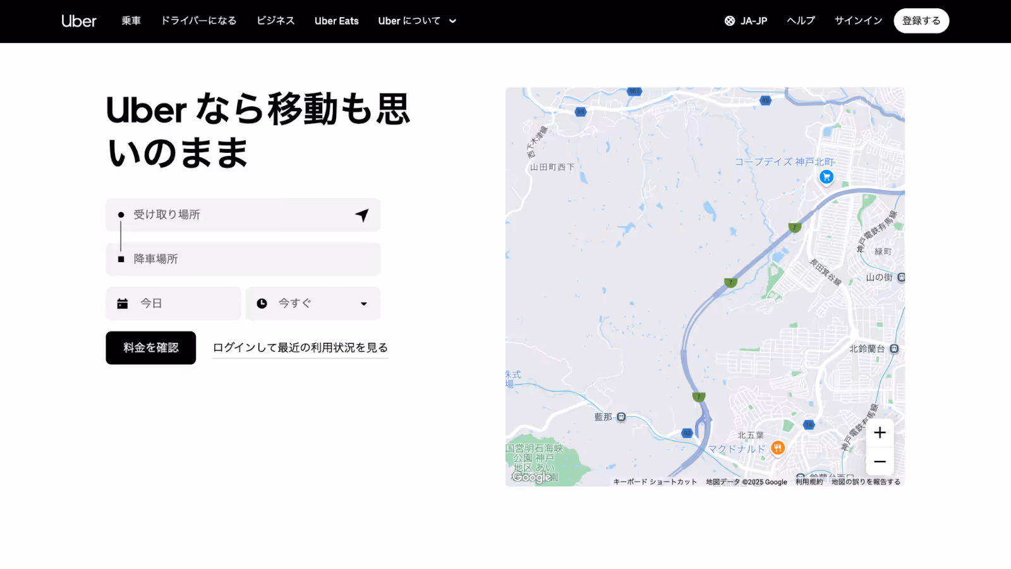Open the Uber Eats menu item
Screen dimensions: 1011x569
point(337,21)
